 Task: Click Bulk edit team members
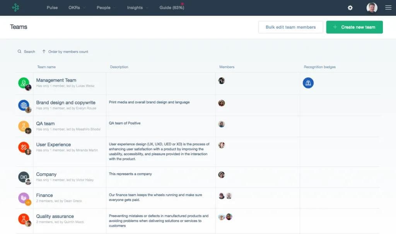point(290,27)
